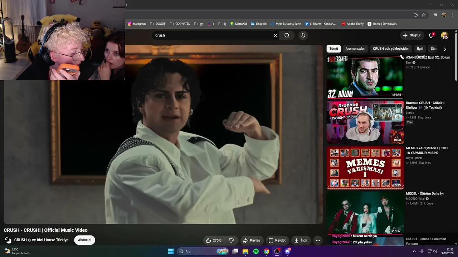This screenshot has height=257, width=458.
Task: Open Task View on the taskbar
Action: 235,251
